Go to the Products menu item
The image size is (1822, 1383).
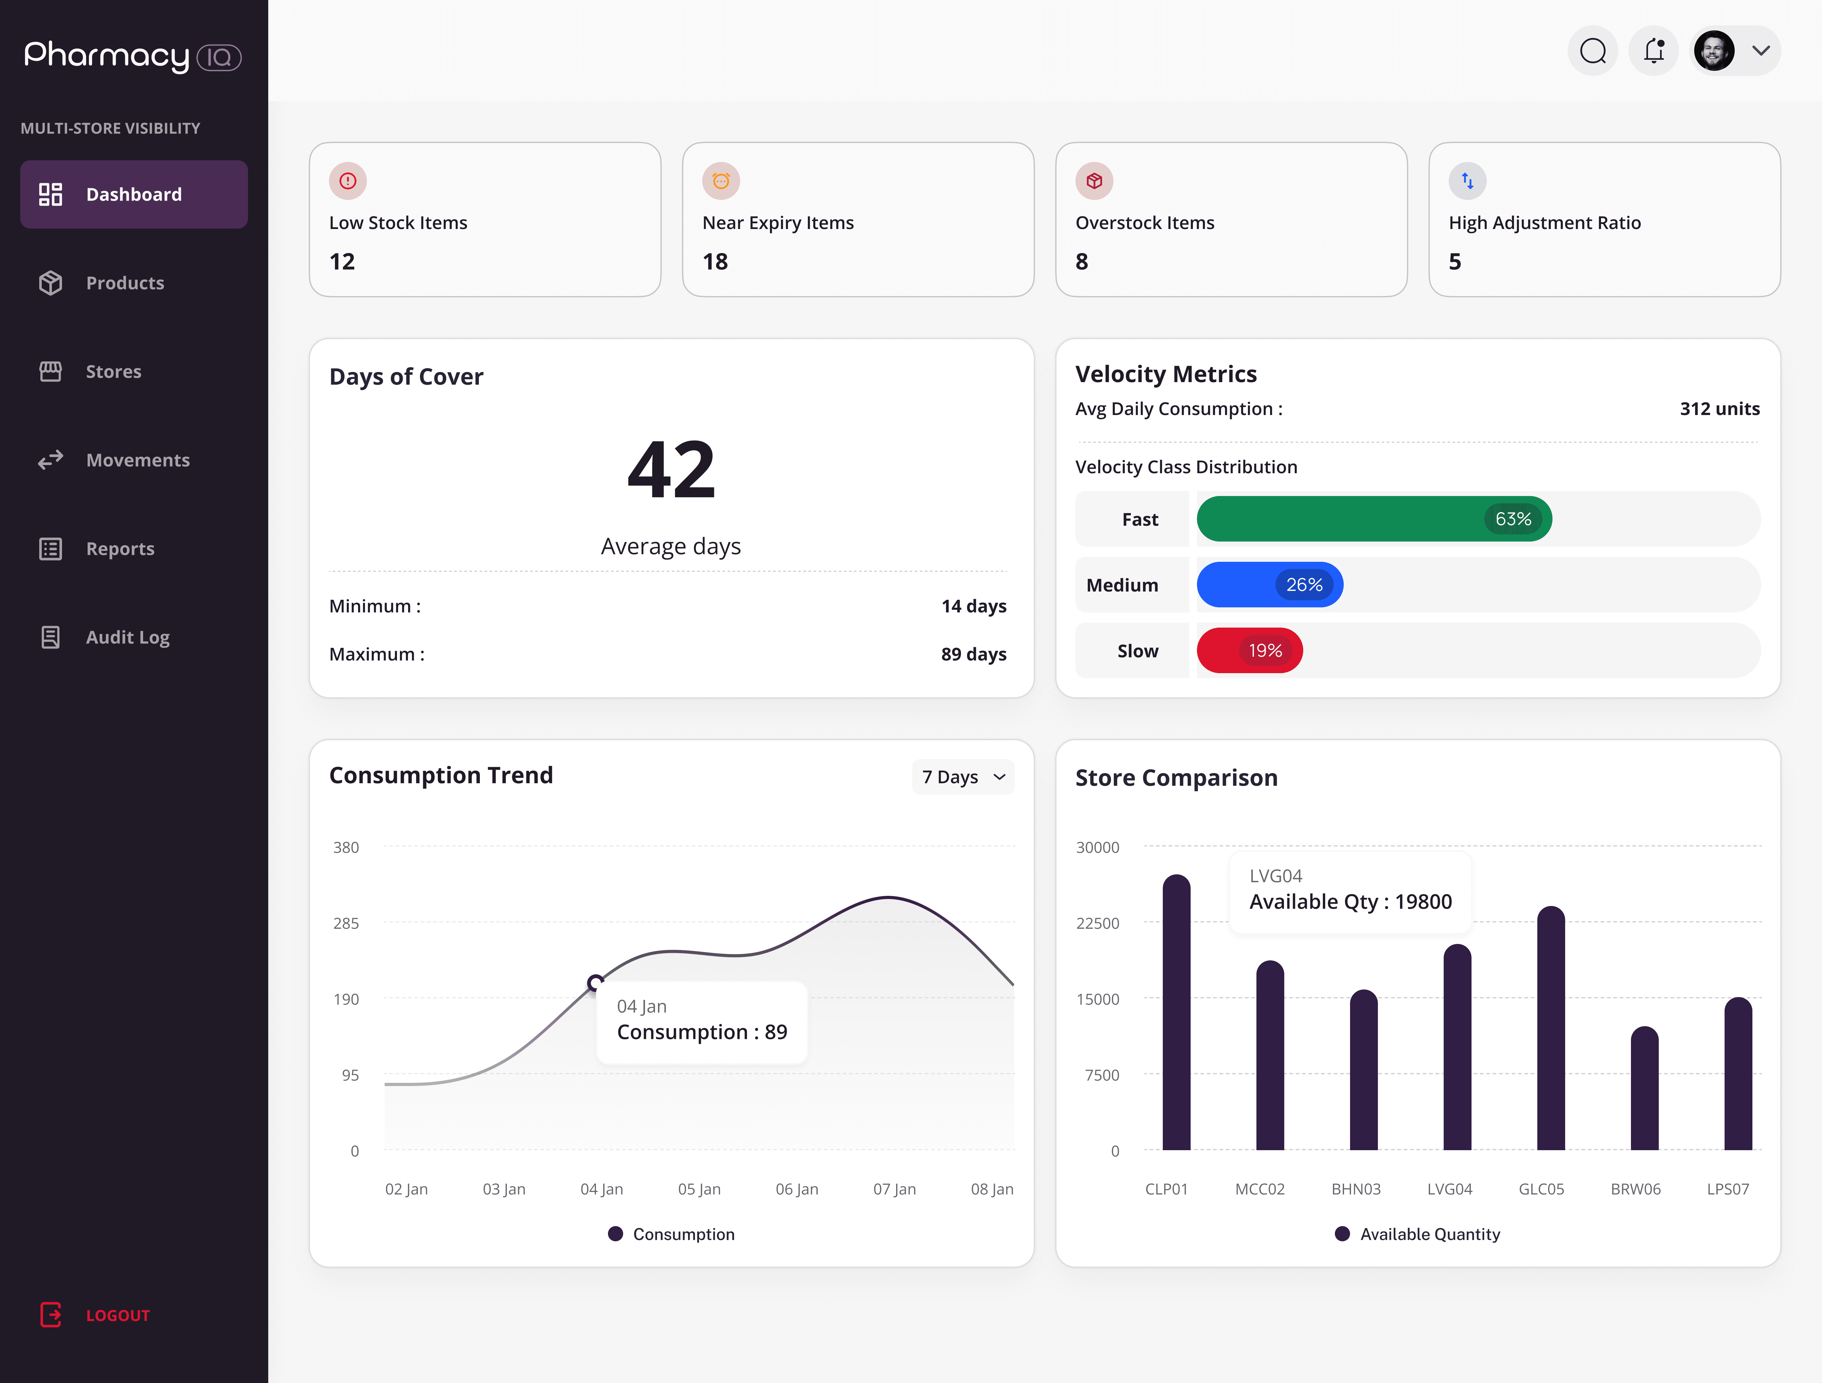point(125,283)
